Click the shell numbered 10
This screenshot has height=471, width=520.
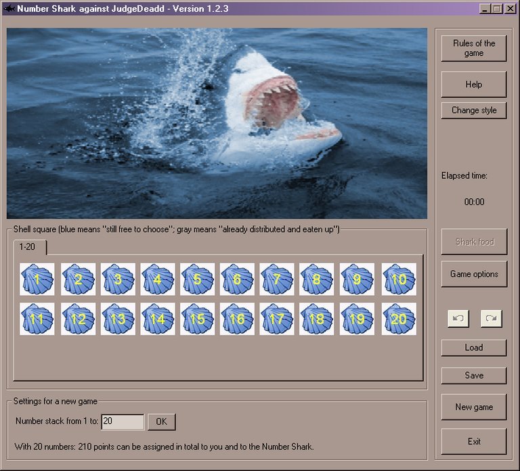coord(399,279)
